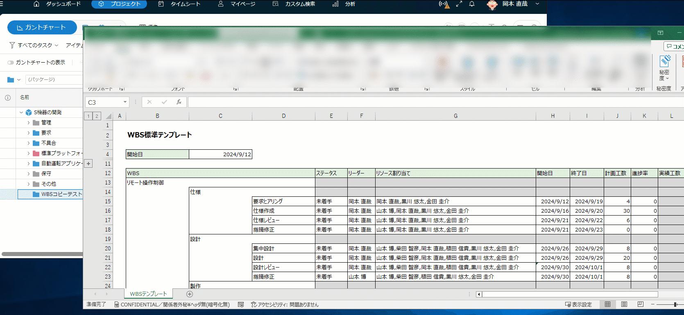Add a new sheet with plus icon
This screenshot has width=684, height=315.
coord(189,294)
